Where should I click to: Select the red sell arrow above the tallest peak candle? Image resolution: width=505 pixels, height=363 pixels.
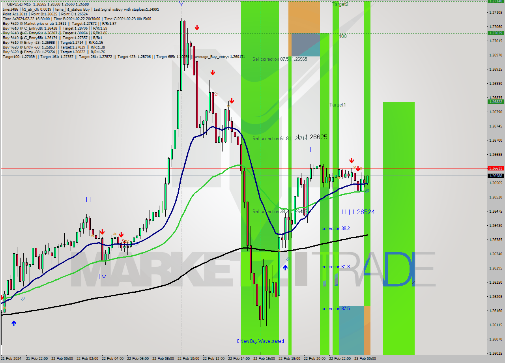coord(197,28)
